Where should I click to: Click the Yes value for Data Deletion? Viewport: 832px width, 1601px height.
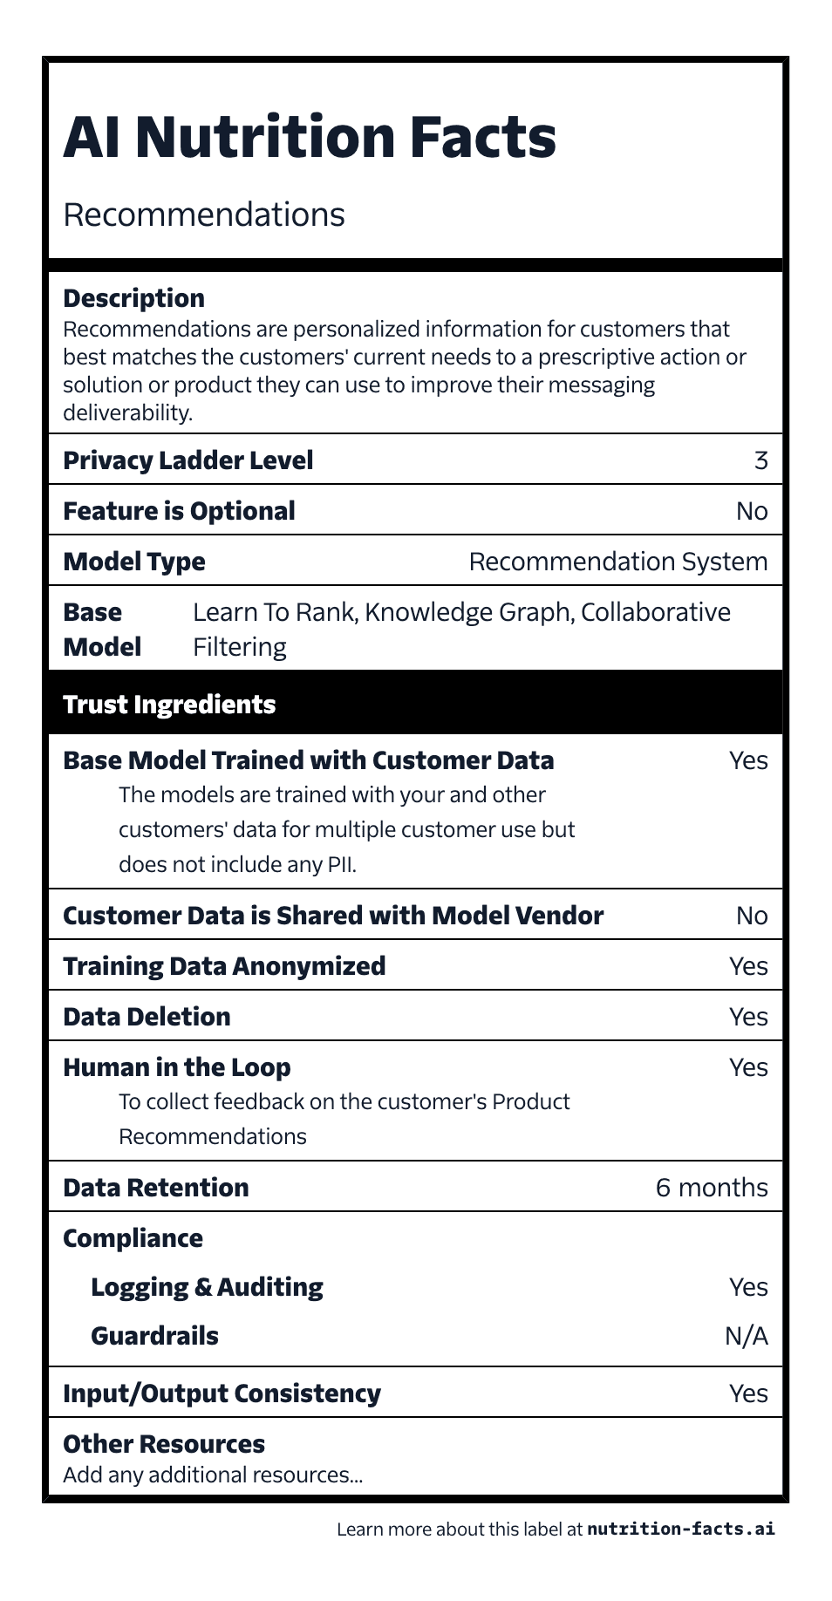point(748,1017)
